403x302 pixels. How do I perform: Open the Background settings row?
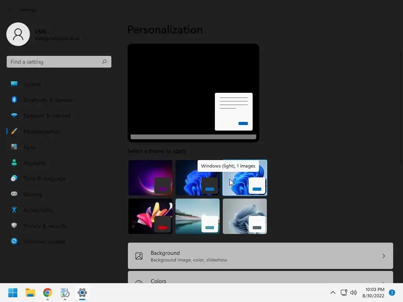pyautogui.click(x=261, y=256)
